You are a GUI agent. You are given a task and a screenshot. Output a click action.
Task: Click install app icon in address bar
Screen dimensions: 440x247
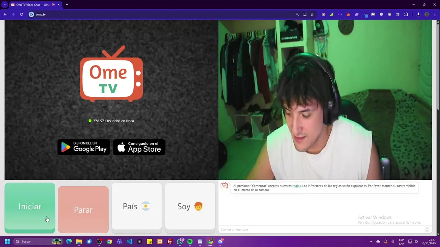305,14
